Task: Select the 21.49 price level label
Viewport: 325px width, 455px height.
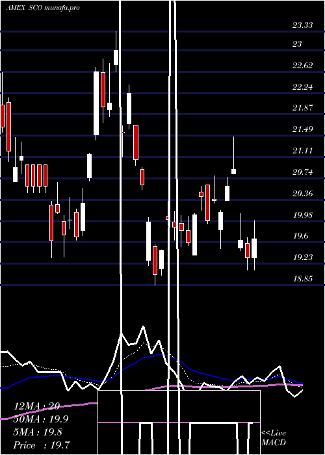Action: [302, 129]
